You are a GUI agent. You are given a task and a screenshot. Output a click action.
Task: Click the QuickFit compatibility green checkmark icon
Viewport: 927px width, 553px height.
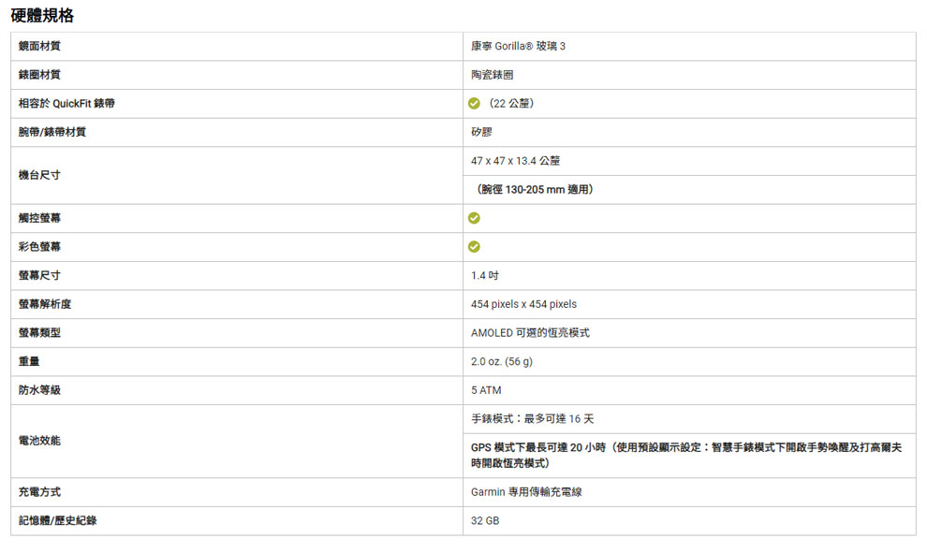click(x=474, y=103)
